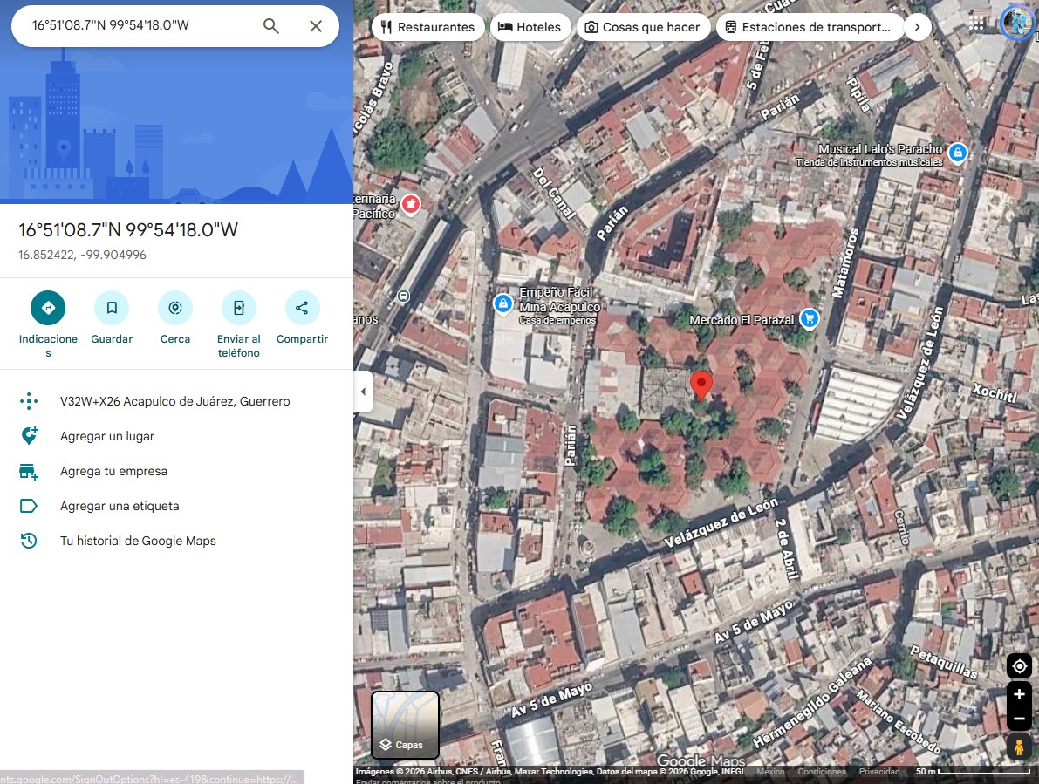
Task: Click Musical Lalo's Paracho label text
Action: (880, 149)
